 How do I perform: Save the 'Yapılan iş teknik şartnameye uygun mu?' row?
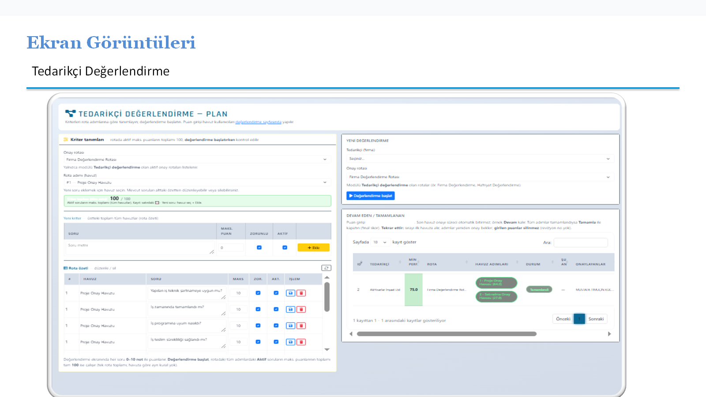(290, 293)
